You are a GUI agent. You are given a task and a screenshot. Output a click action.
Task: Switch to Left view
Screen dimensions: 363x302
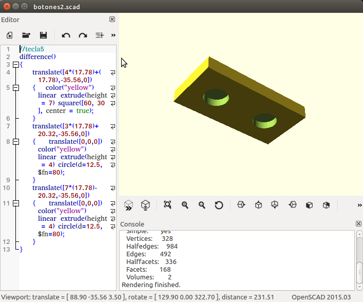point(293,205)
